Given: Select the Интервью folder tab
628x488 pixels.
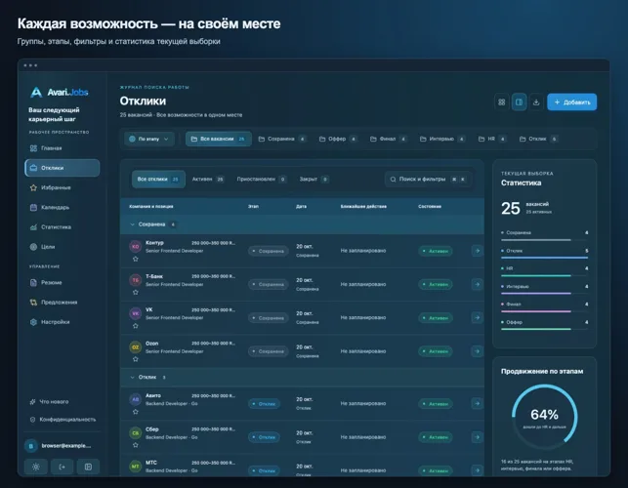Looking at the screenshot, I should 442,139.
